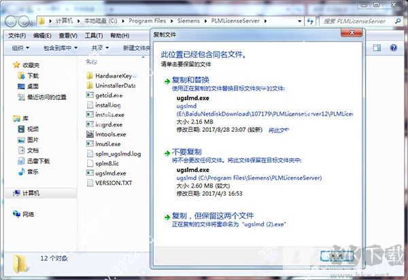
Task: Click the search magnifier icon
Action: pos(398,21)
